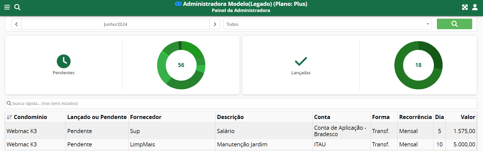
Task: Click the Junho/2024 period selector
Action: (115, 24)
